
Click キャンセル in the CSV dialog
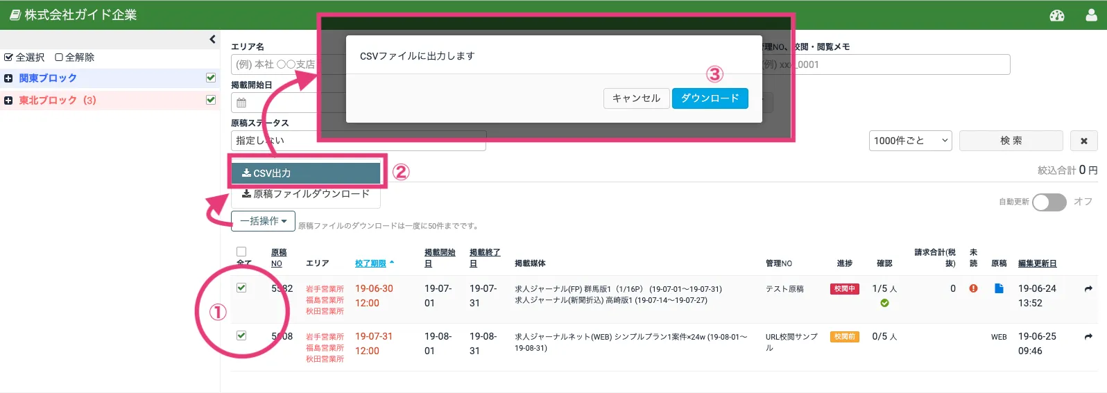[636, 98]
